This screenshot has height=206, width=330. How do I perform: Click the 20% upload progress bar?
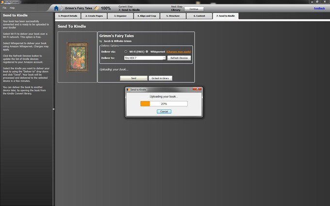coord(164,104)
